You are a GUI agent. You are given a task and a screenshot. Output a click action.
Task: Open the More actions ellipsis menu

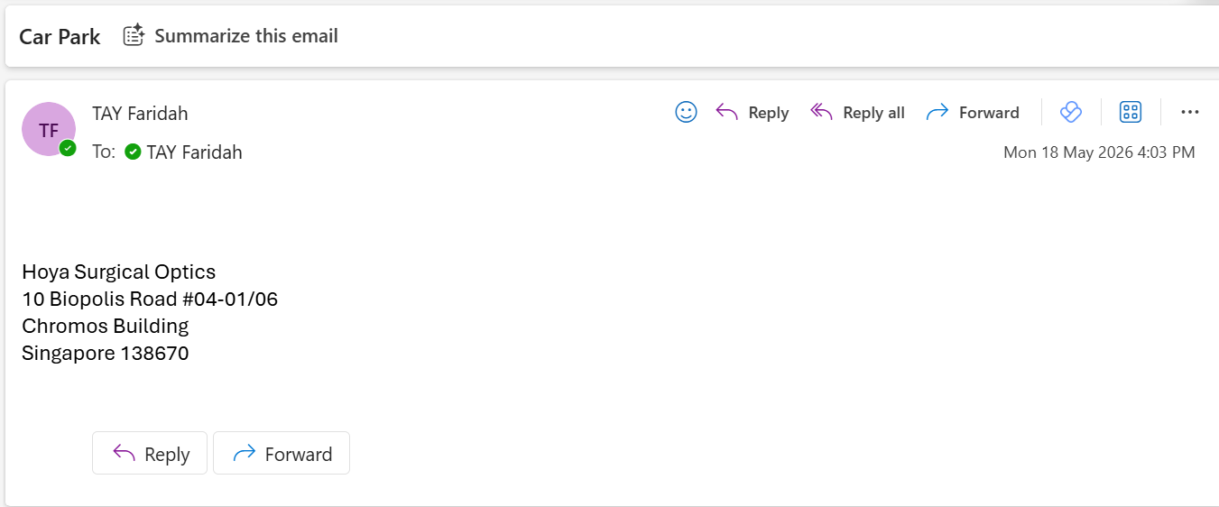click(1190, 112)
